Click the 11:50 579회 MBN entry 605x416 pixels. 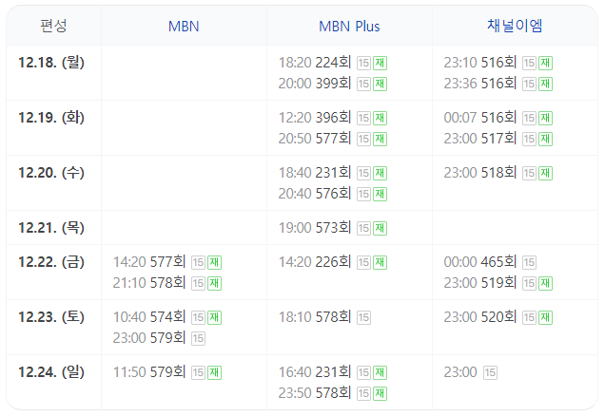(167, 372)
